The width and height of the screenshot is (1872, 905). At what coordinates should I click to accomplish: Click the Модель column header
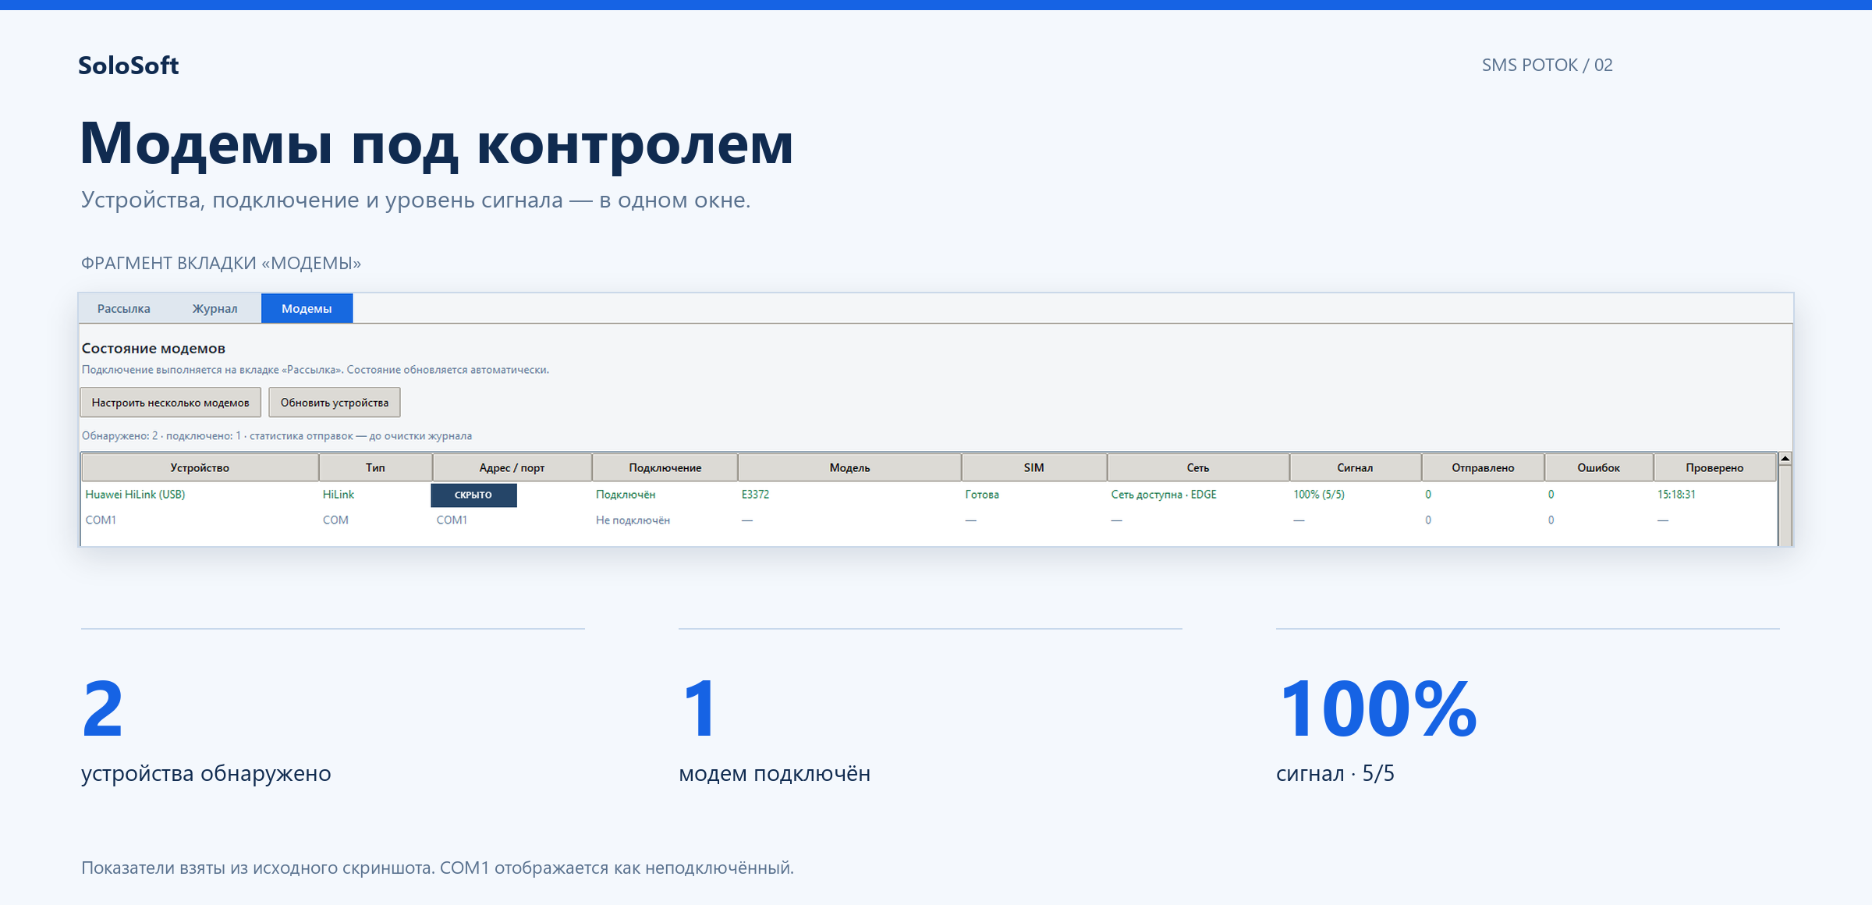849,467
